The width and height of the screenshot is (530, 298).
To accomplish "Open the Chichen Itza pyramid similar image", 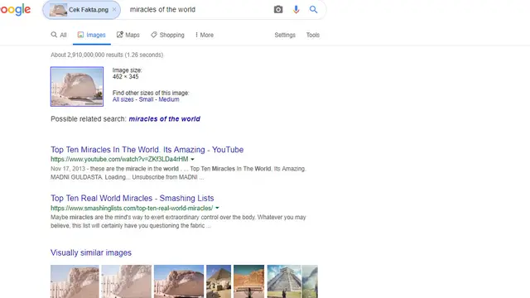I will [x=284, y=281].
